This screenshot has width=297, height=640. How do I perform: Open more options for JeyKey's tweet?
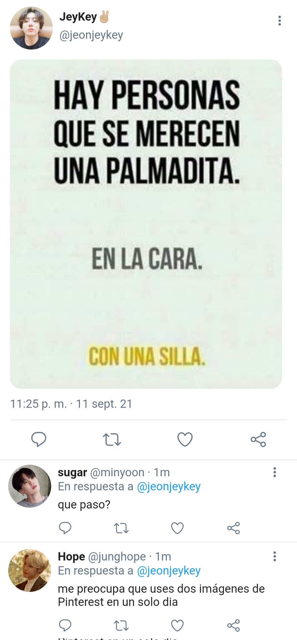[x=280, y=21]
